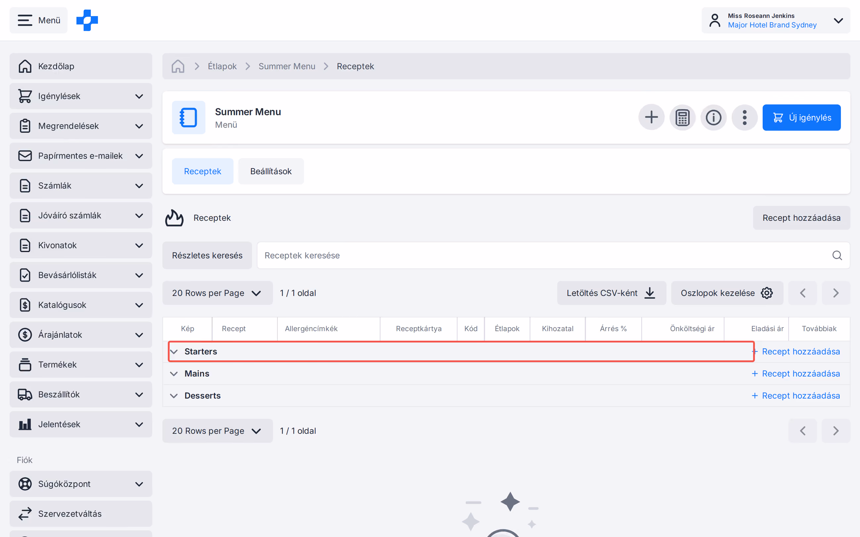Click the Árajánlatok dollar circle icon
This screenshot has width=860, height=537.
click(x=25, y=334)
